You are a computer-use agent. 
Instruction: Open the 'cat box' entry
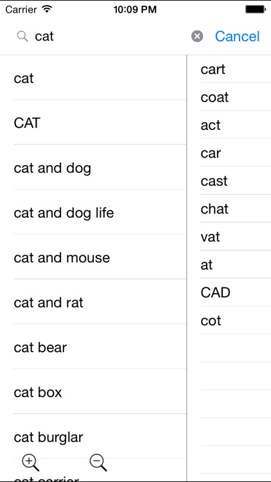click(x=93, y=391)
